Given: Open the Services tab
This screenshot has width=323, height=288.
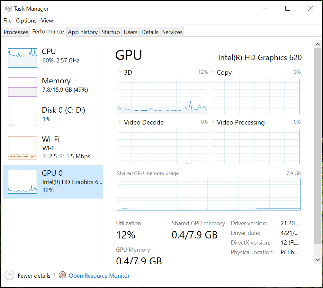Looking at the screenshot, I should 172,32.
